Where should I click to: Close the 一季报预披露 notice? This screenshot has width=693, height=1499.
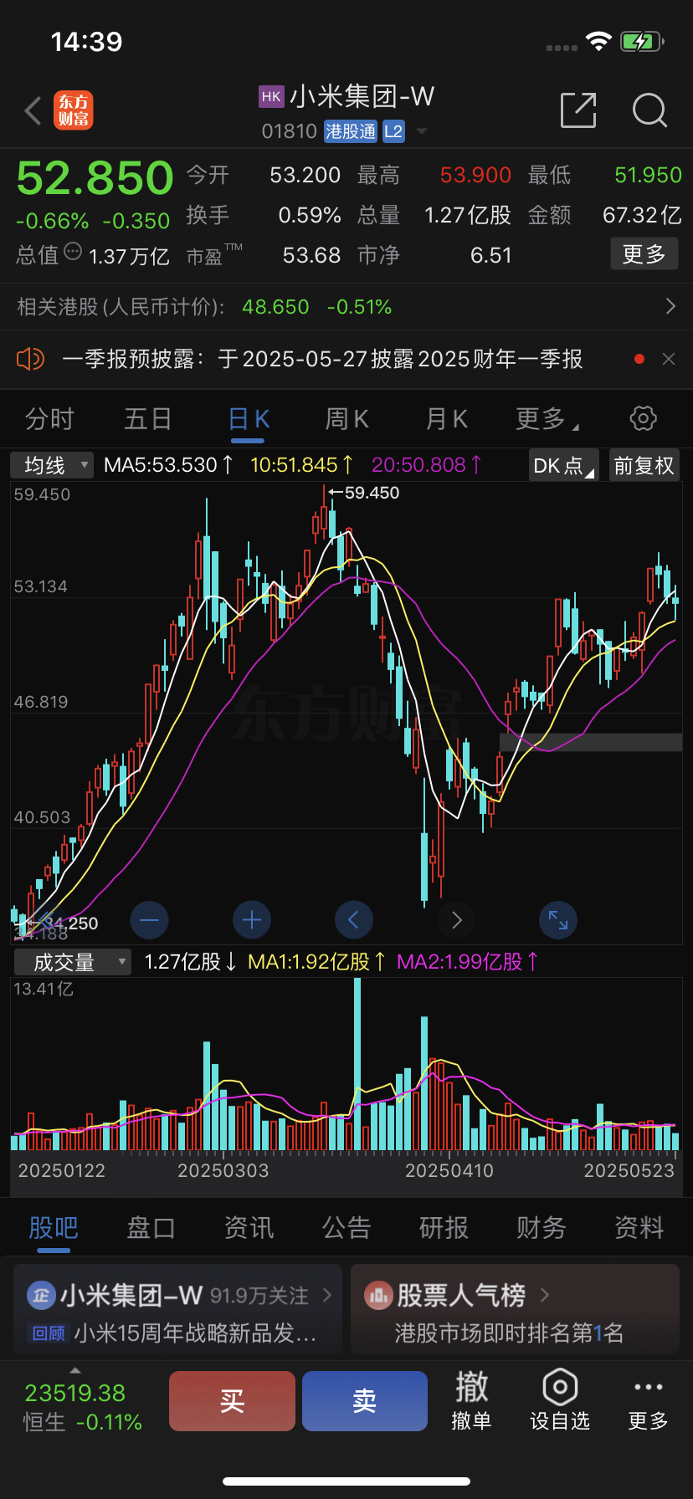click(x=669, y=359)
